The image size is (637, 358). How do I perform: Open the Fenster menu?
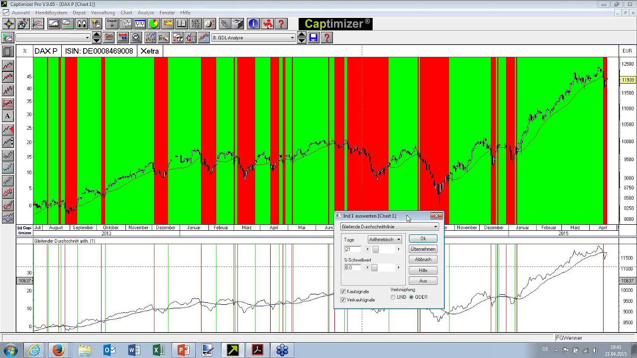click(x=167, y=12)
